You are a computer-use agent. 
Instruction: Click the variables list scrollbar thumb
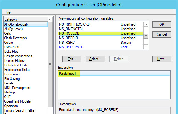[x=146, y=36]
